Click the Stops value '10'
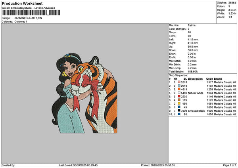Screen dimensions: 238x168 coord(189,32)
